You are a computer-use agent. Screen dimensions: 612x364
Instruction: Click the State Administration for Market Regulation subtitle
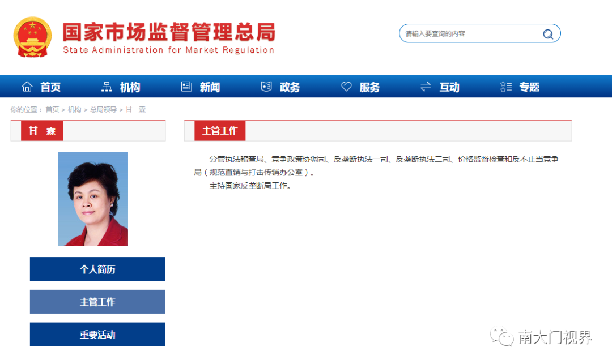point(169,50)
